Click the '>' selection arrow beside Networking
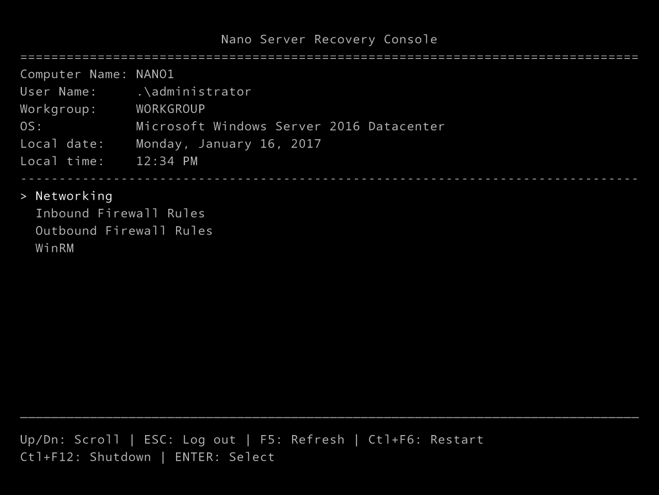Screen dimensions: 659x495 click(x=24, y=196)
